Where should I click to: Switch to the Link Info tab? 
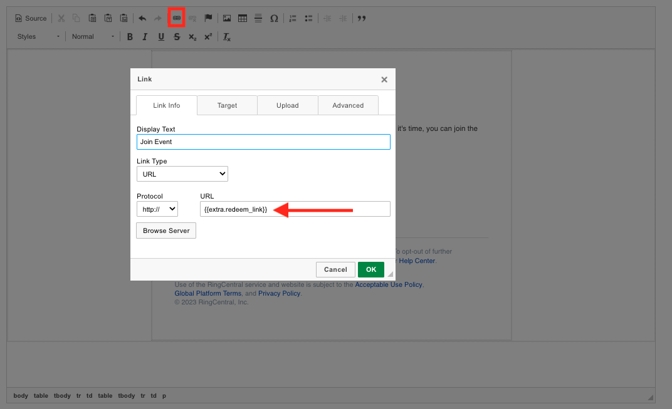click(x=167, y=105)
